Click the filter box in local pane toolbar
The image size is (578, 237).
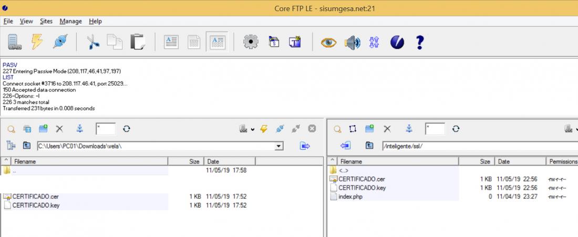(x=106, y=129)
